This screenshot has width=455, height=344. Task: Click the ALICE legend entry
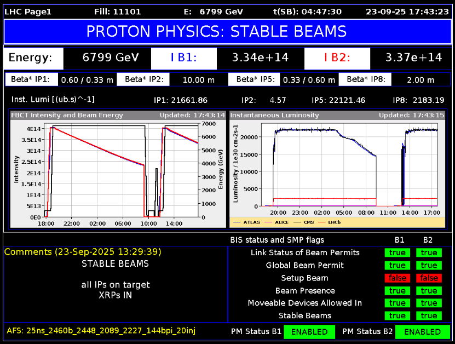pyautogui.click(x=278, y=222)
